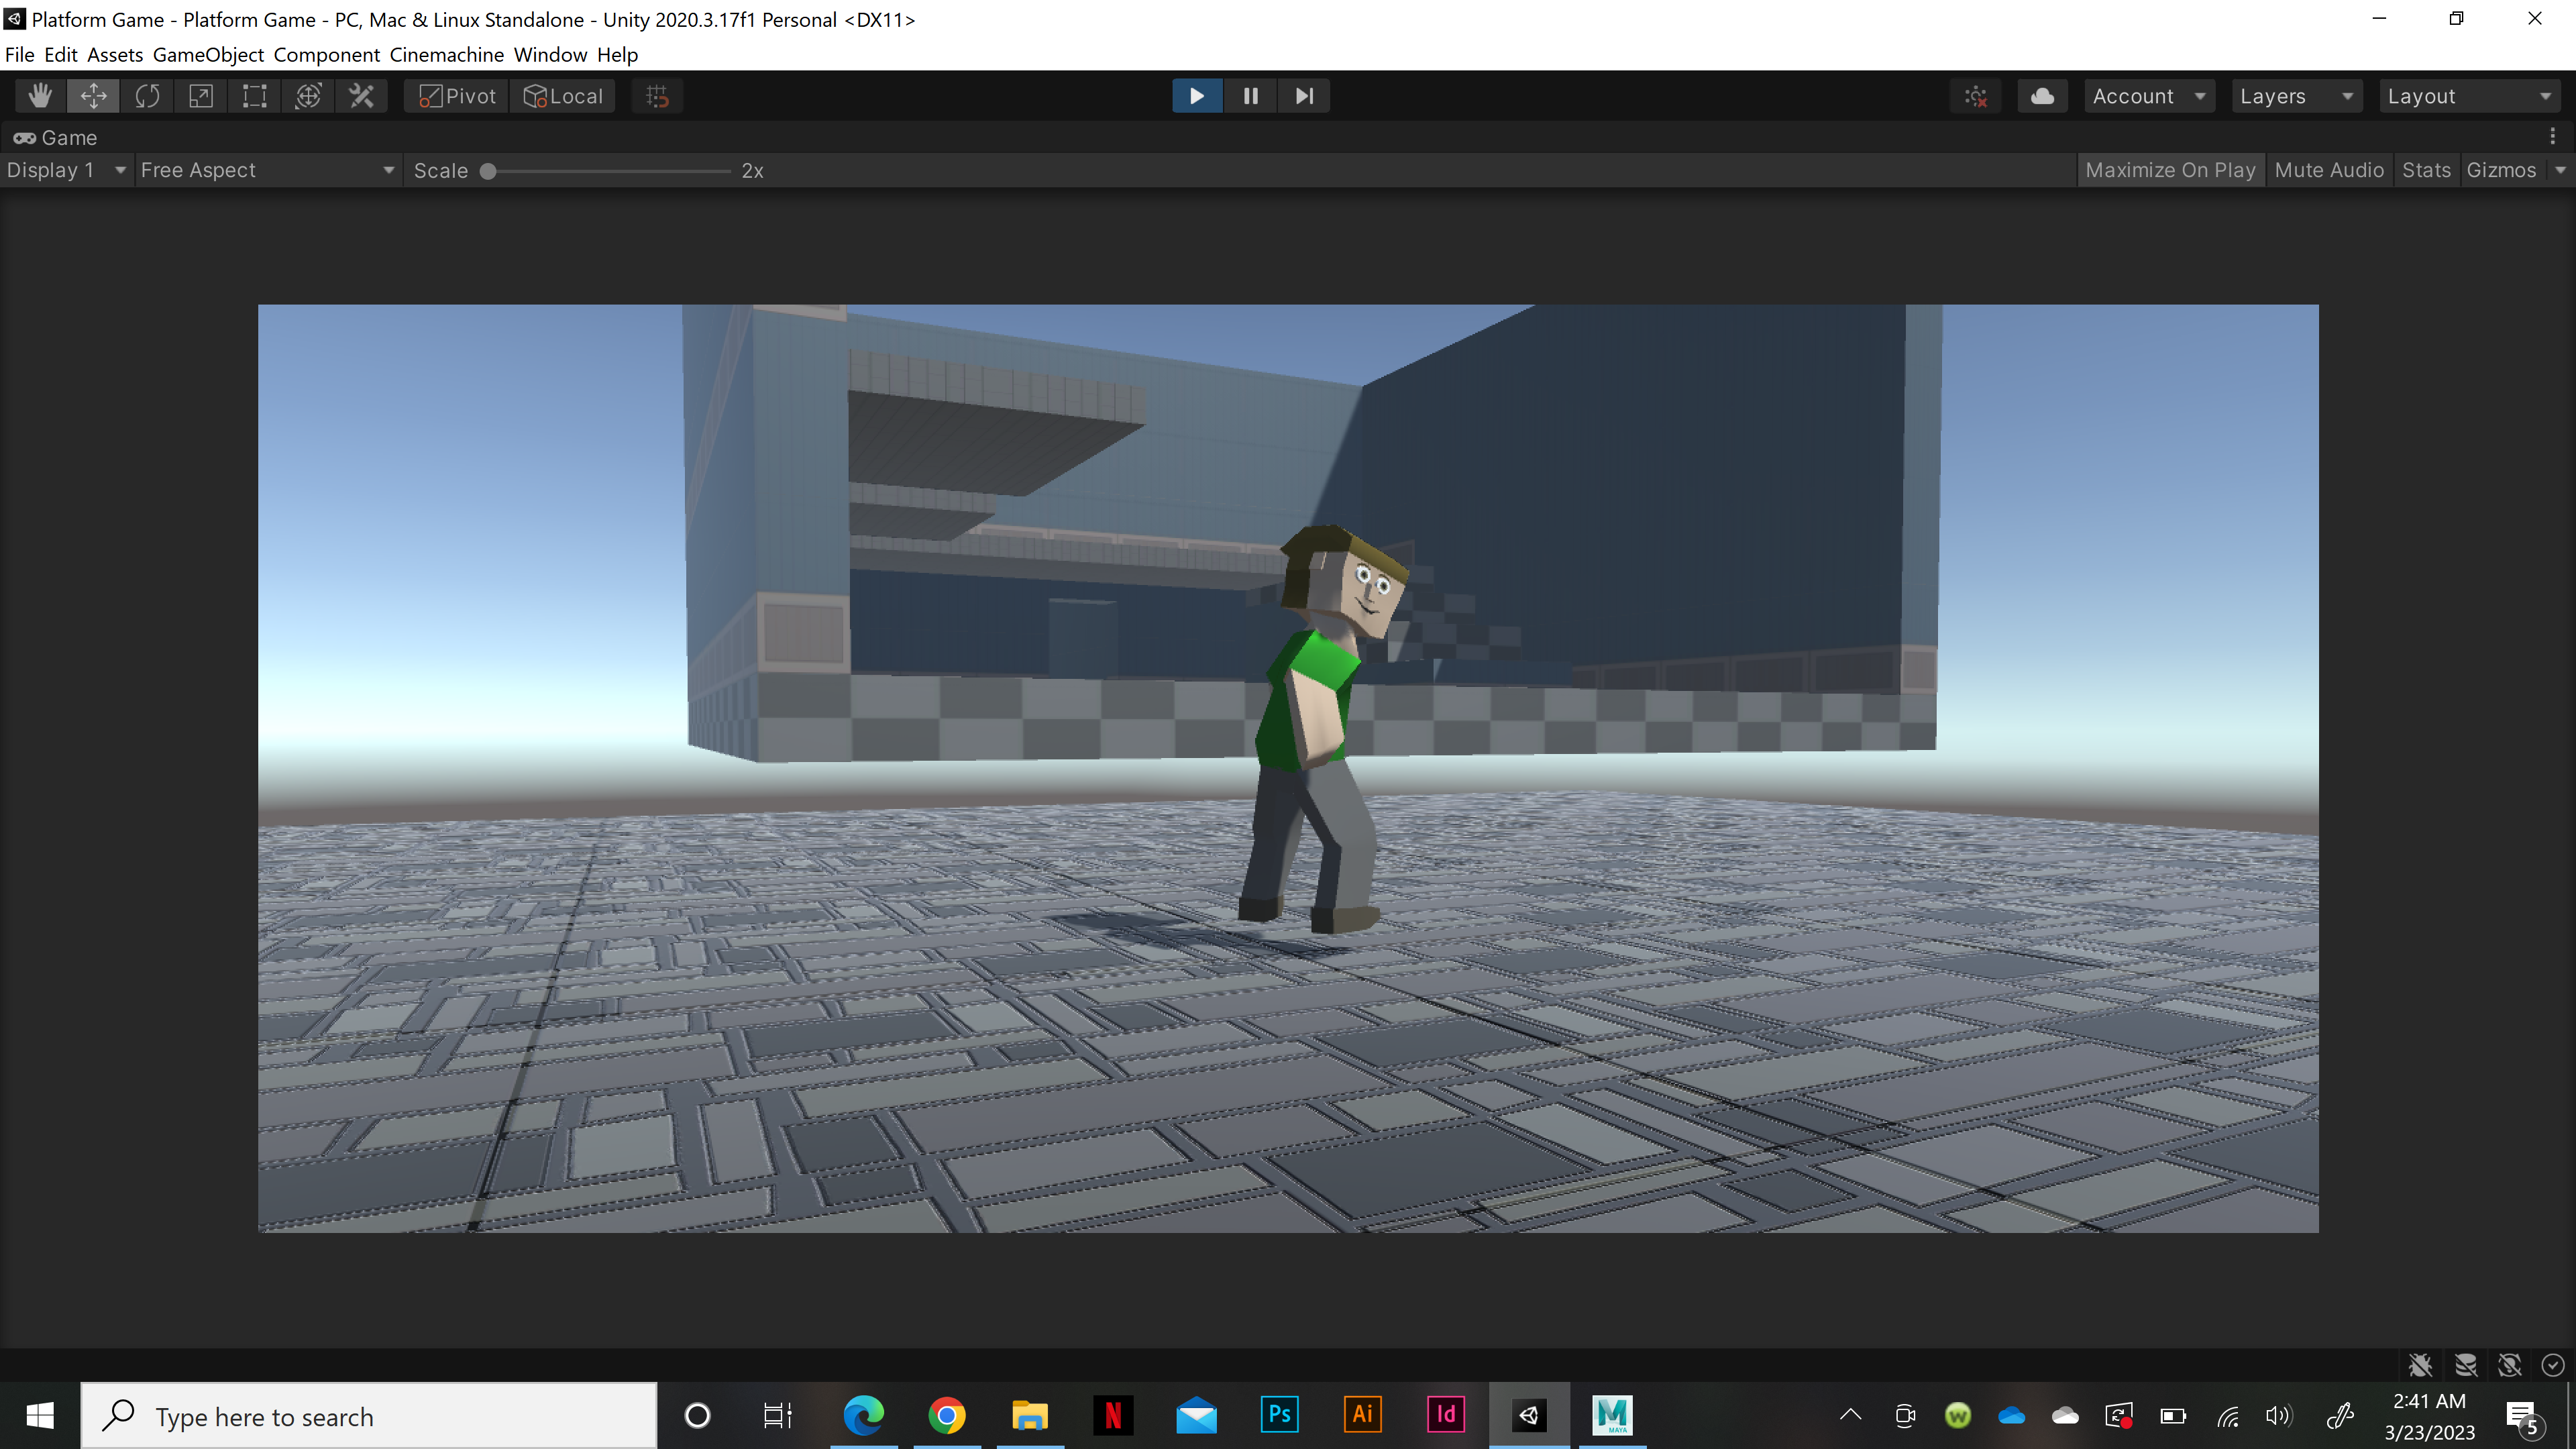Toggle Maximize On Play
2576x1449 pixels.
coord(2170,170)
